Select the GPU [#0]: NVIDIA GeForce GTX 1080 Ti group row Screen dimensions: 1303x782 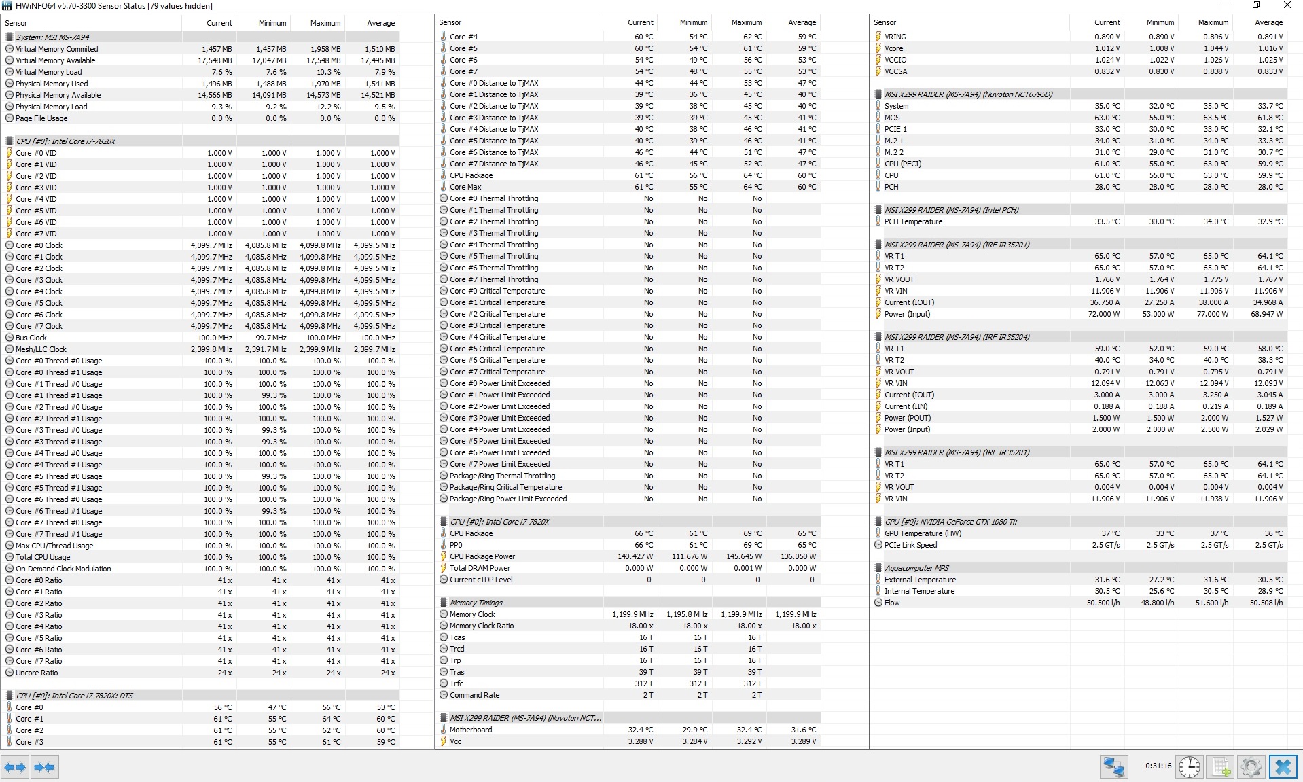pyautogui.click(x=1080, y=522)
